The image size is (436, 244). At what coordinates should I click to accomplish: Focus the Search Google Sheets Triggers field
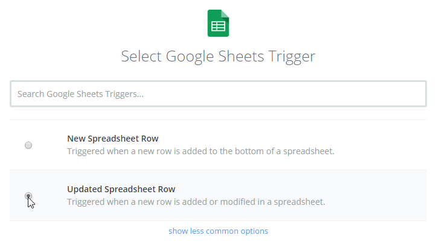[218, 94]
